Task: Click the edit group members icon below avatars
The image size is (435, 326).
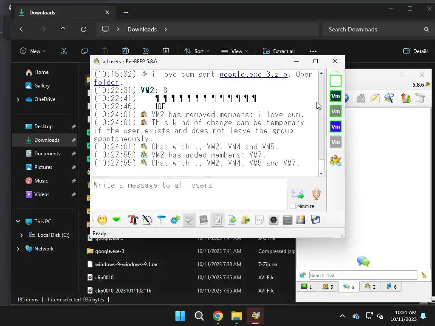Action: tap(336, 160)
